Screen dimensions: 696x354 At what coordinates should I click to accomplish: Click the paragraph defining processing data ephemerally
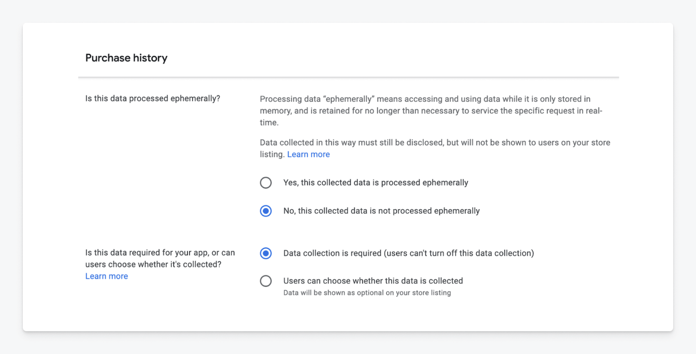431,111
